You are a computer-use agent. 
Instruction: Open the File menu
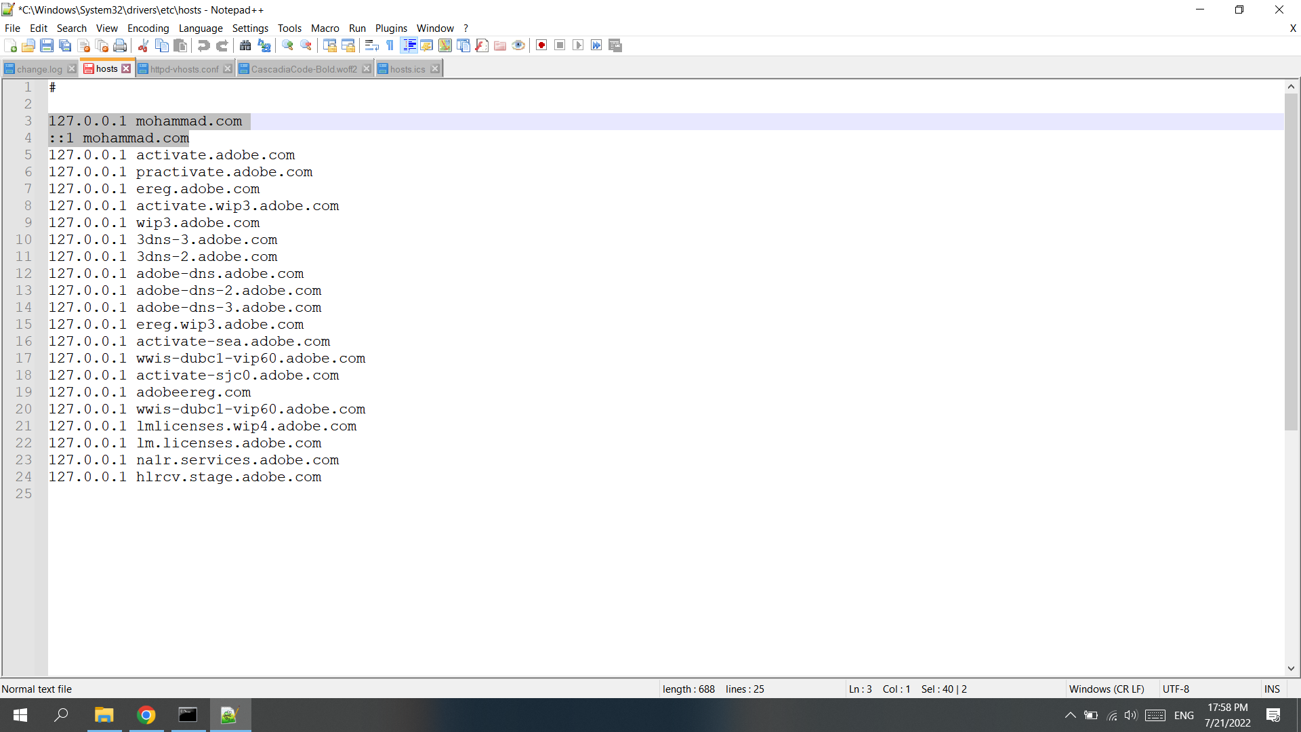coord(12,28)
